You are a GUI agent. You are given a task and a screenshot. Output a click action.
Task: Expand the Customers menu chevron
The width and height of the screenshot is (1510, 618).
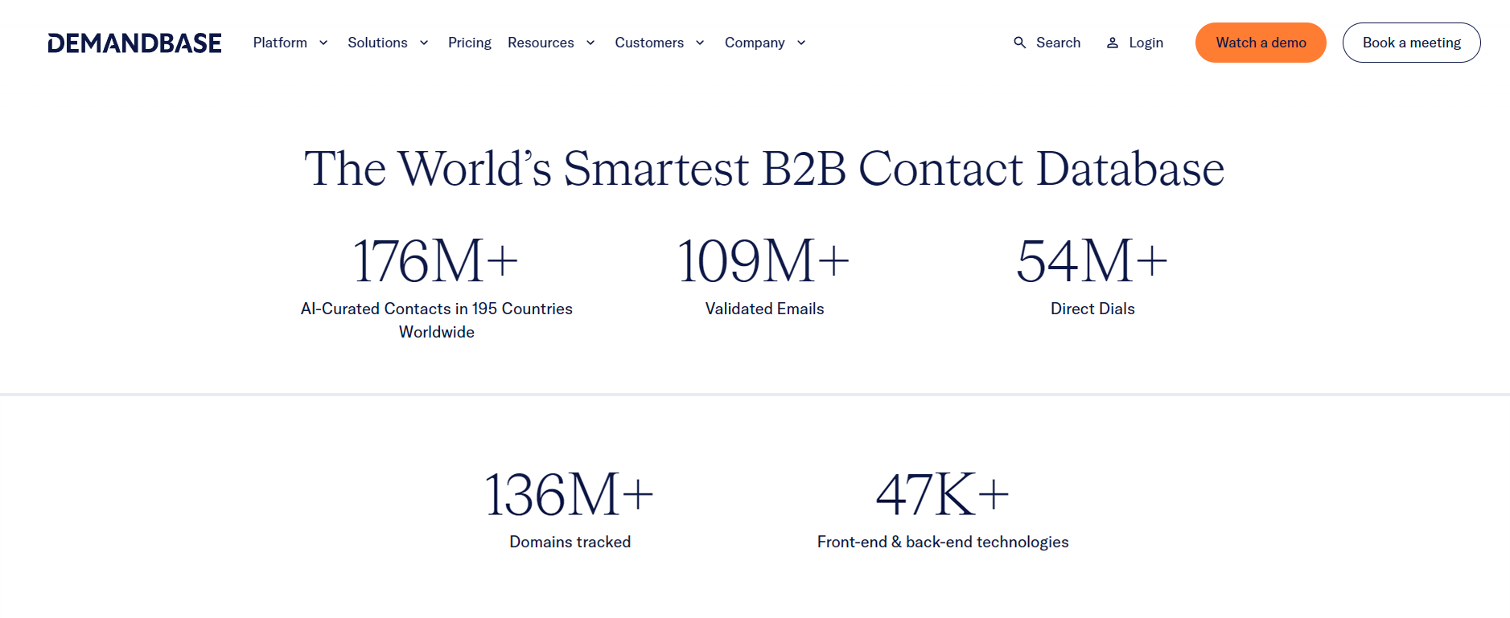click(700, 43)
